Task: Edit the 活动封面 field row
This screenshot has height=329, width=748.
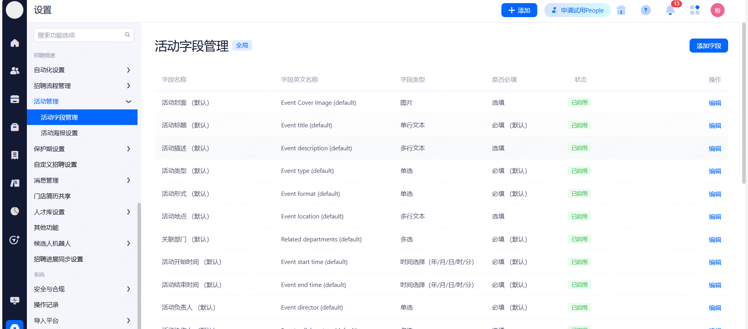Action: (x=714, y=103)
